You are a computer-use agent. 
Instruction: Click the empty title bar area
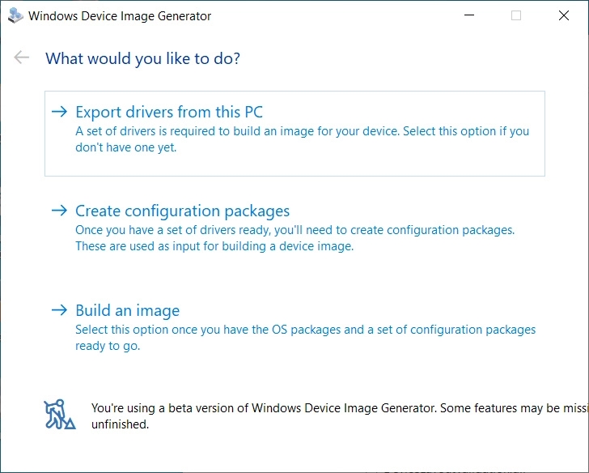pos(340,15)
